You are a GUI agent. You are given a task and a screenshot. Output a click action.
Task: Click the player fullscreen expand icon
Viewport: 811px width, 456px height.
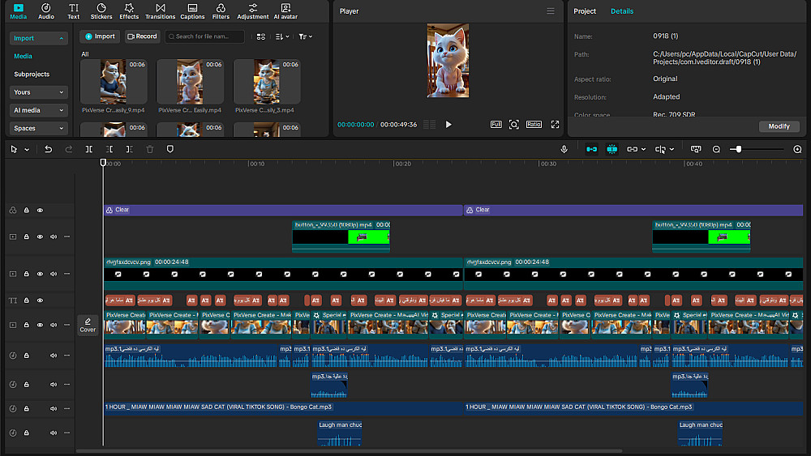[556, 125]
